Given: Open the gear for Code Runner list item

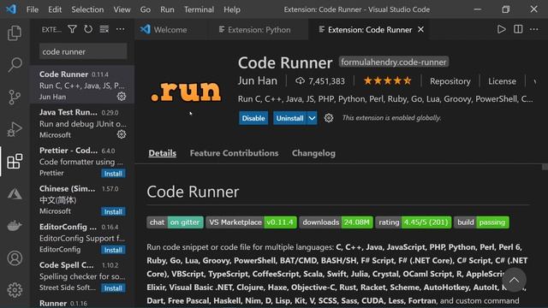Looking at the screenshot, I should pos(122,97).
